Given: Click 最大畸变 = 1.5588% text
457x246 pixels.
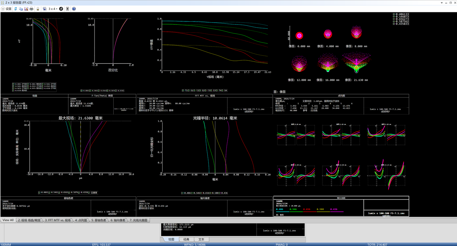Looking at the screenshot, I should pyautogui.click(x=80, y=106).
